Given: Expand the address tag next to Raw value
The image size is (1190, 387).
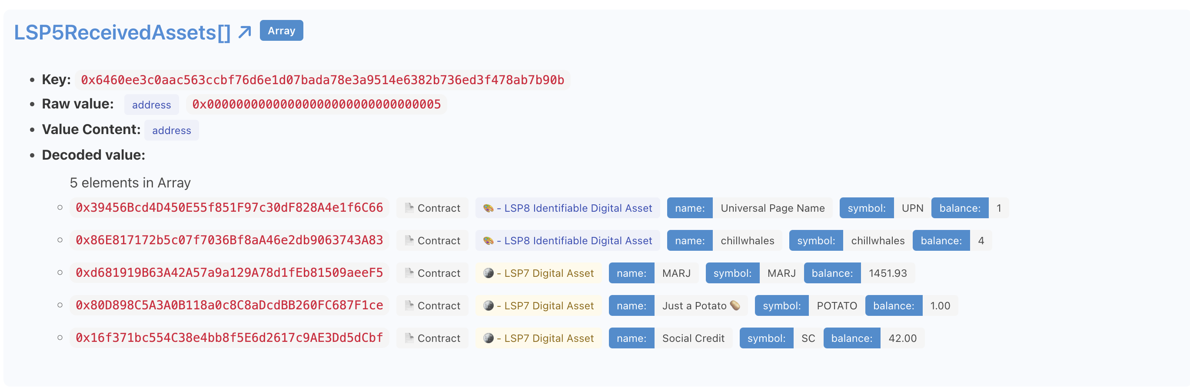Looking at the screenshot, I should click(151, 104).
